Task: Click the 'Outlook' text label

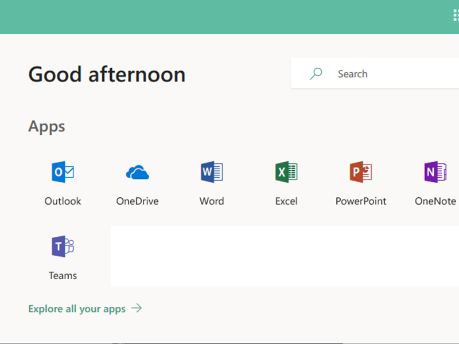Action: click(63, 201)
